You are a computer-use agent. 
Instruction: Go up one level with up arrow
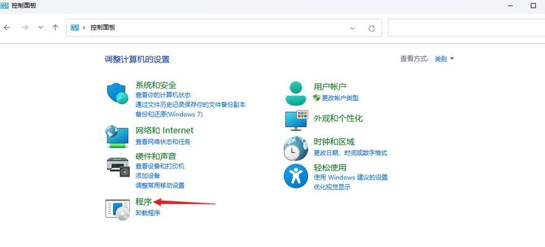point(55,28)
